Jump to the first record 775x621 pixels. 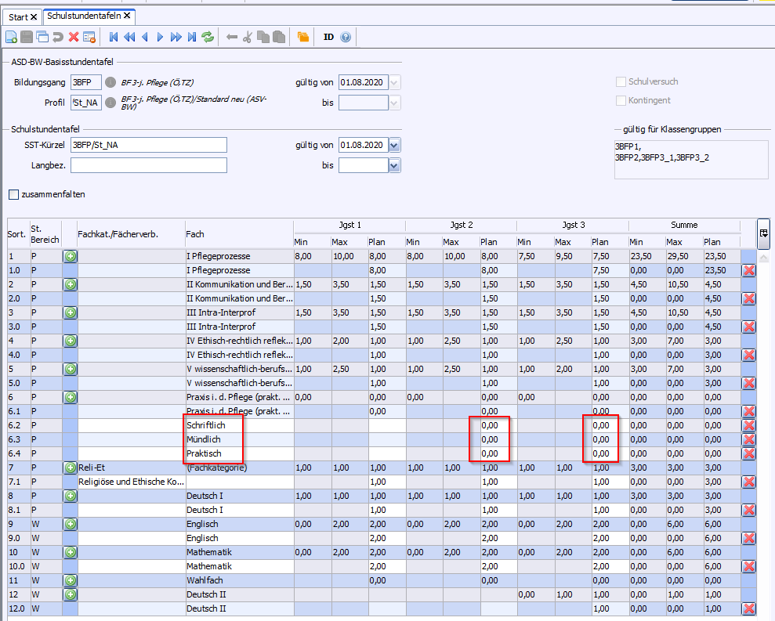[114, 37]
